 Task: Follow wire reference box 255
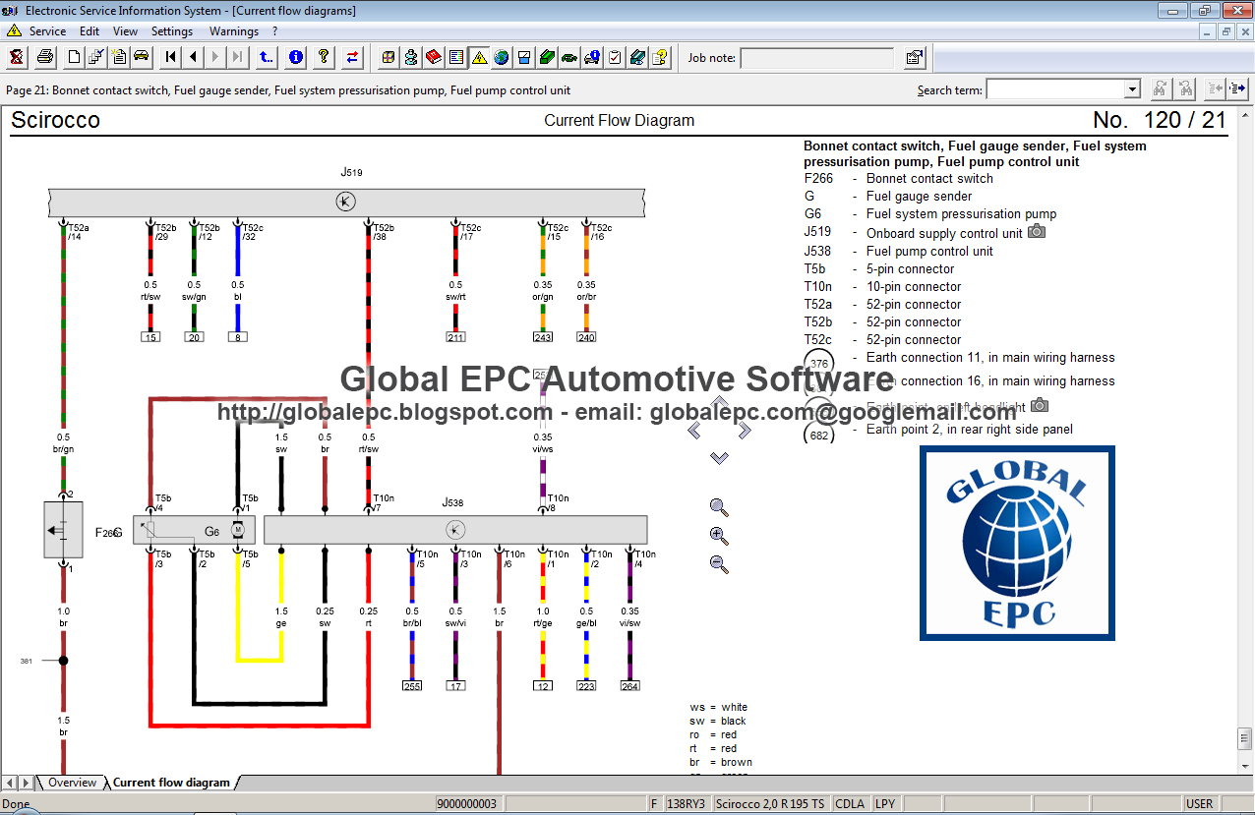412,686
